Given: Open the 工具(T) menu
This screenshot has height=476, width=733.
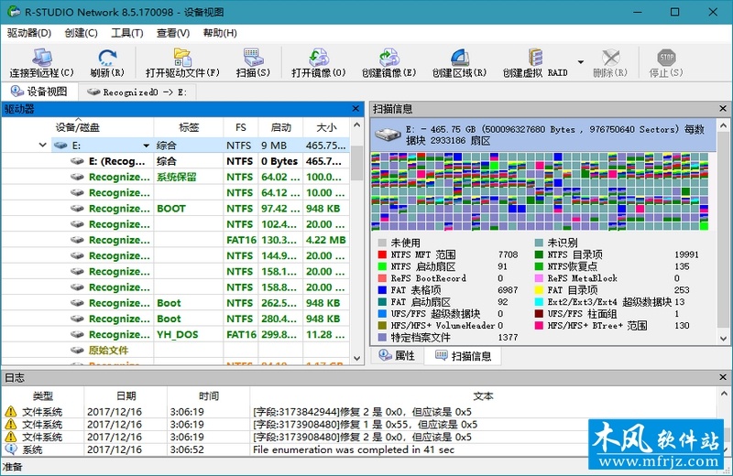Looking at the screenshot, I should (126, 33).
